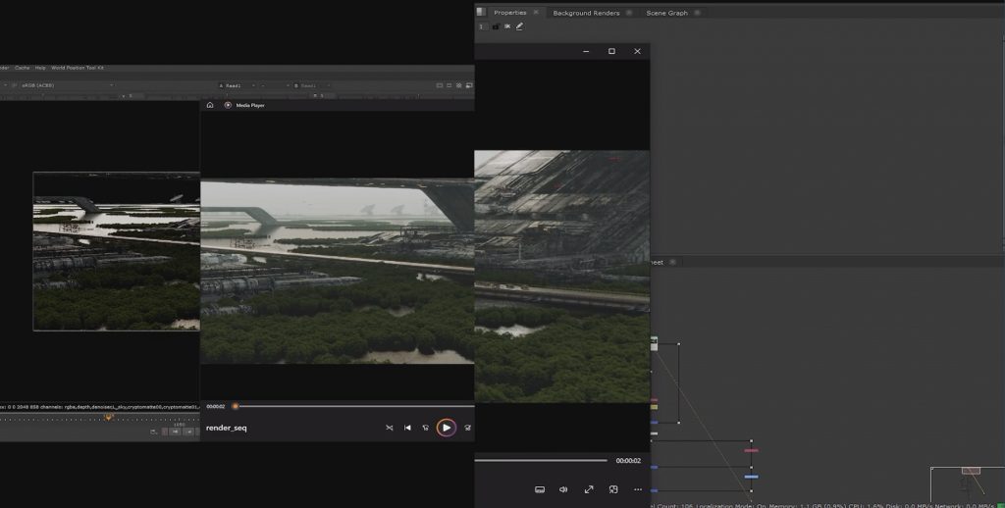Viewport: 1005px width, 508px height.
Task: Click the max panels number field
Action: click(483, 26)
